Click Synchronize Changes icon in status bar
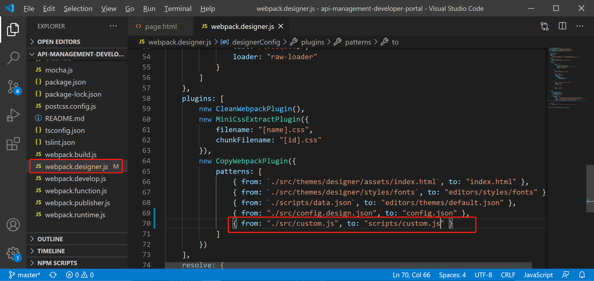The height and width of the screenshot is (281, 594). tap(53, 275)
